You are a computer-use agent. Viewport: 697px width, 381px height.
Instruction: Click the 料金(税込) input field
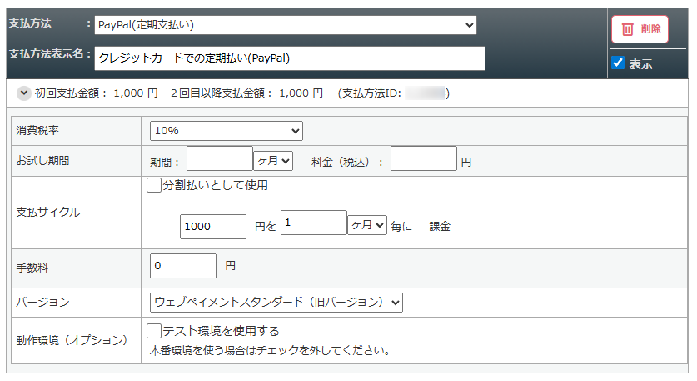click(423, 159)
